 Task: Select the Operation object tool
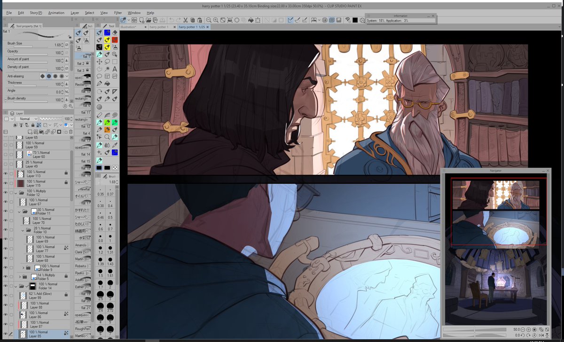115,54
